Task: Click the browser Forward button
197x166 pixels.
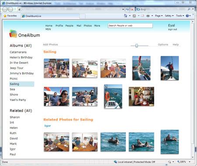Action: point(10,9)
